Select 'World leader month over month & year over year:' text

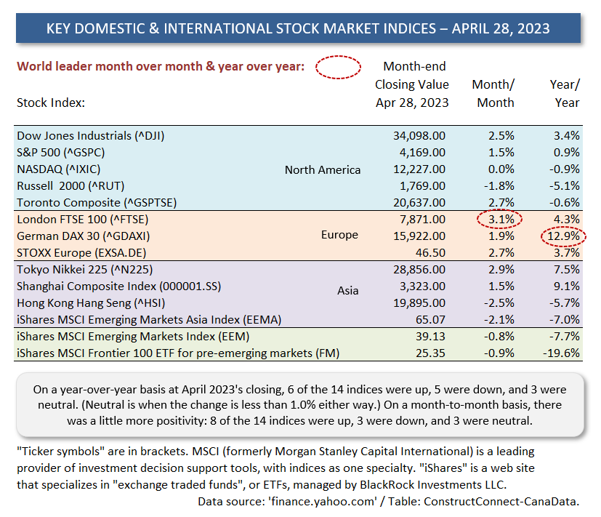pyautogui.click(x=161, y=66)
